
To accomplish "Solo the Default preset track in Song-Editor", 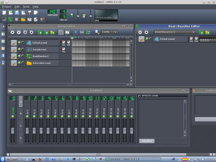I will coord(23,42).
